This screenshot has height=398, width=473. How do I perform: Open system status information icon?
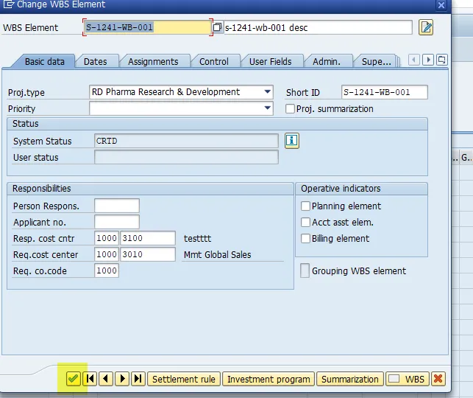[x=292, y=141]
